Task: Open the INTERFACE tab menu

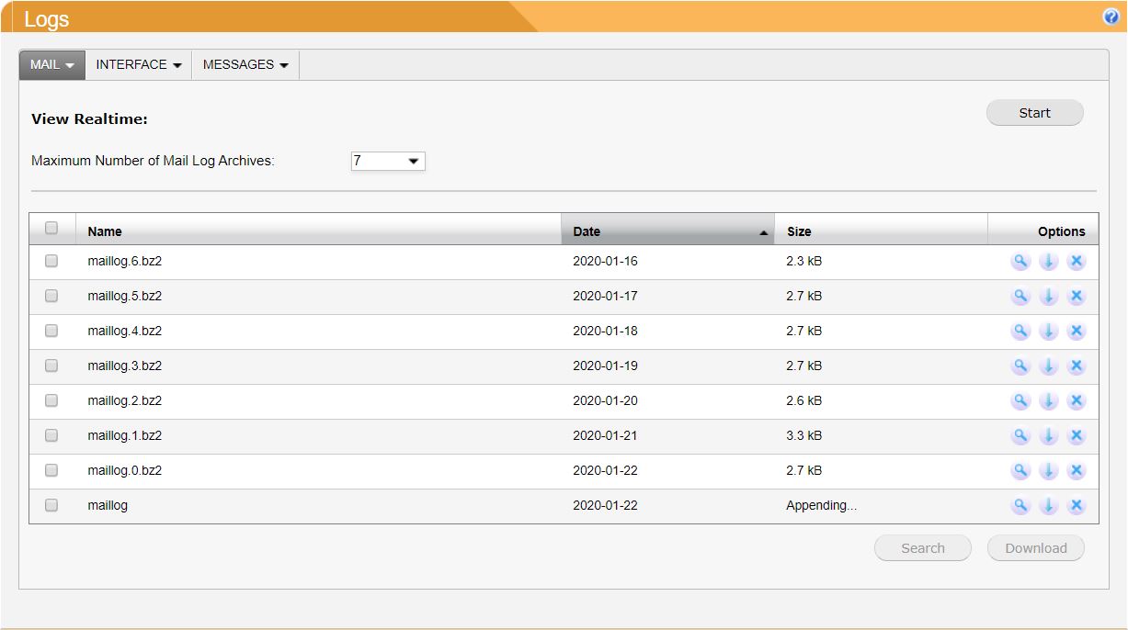Action: pyautogui.click(x=139, y=64)
